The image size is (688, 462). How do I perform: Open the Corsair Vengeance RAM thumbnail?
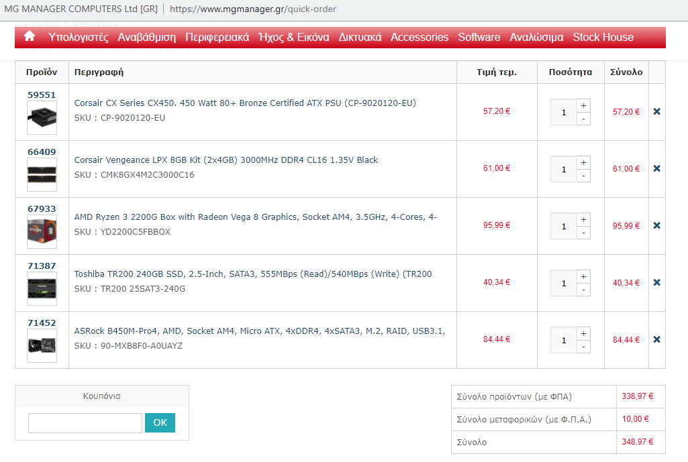tap(42, 174)
